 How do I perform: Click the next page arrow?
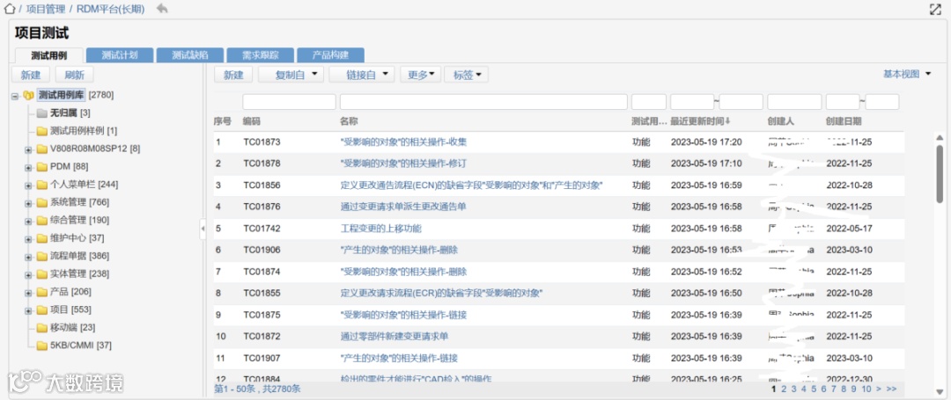tap(878, 389)
